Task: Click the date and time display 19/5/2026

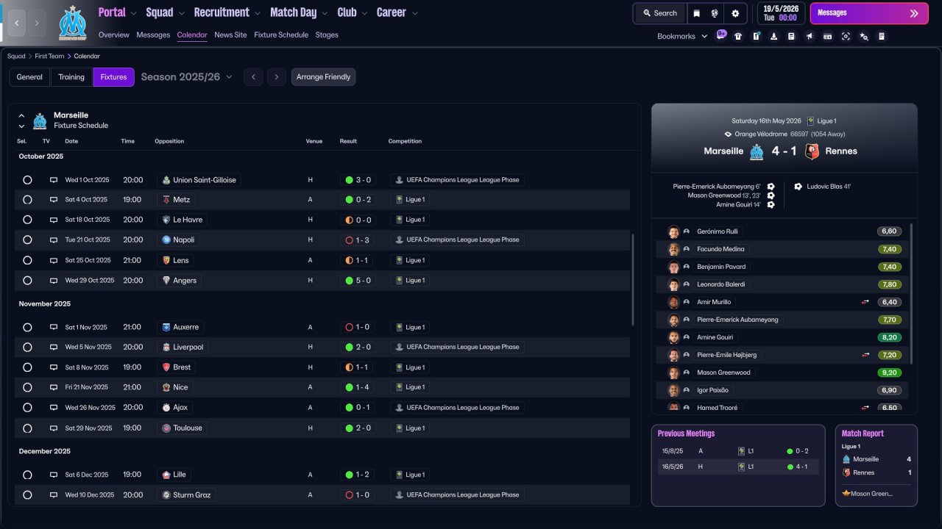Action: [x=780, y=13]
